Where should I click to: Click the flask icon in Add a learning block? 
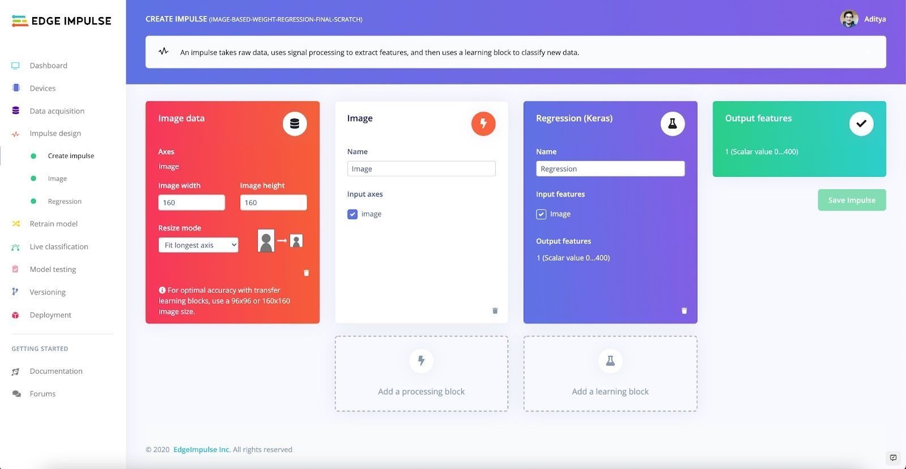point(610,361)
